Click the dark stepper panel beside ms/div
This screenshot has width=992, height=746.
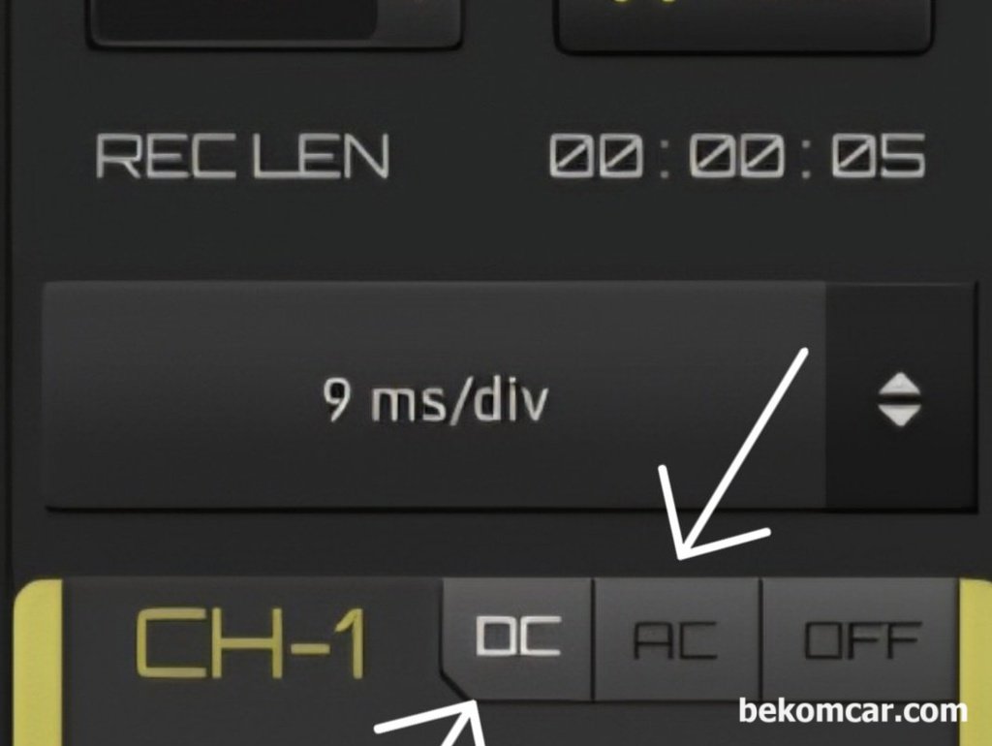(x=900, y=396)
